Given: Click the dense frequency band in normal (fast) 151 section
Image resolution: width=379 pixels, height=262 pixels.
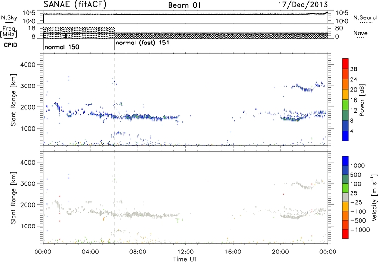Looking at the screenshot, I should pyautogui.click(x=221, y=35).
